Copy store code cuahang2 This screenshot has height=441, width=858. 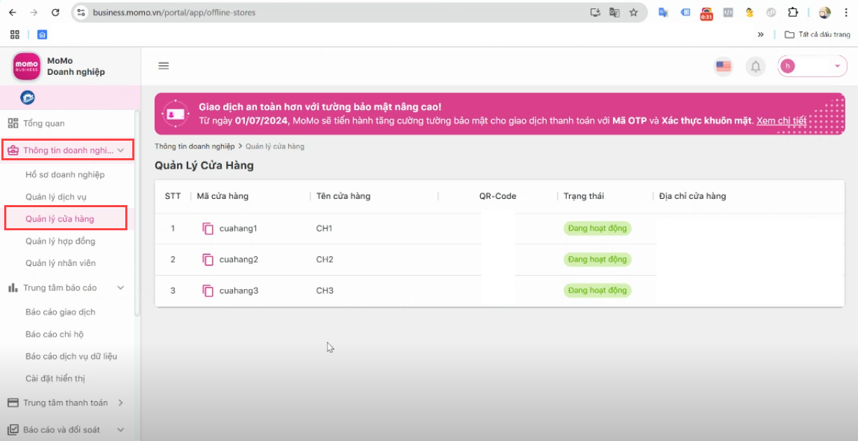click(x=208, y=260)
